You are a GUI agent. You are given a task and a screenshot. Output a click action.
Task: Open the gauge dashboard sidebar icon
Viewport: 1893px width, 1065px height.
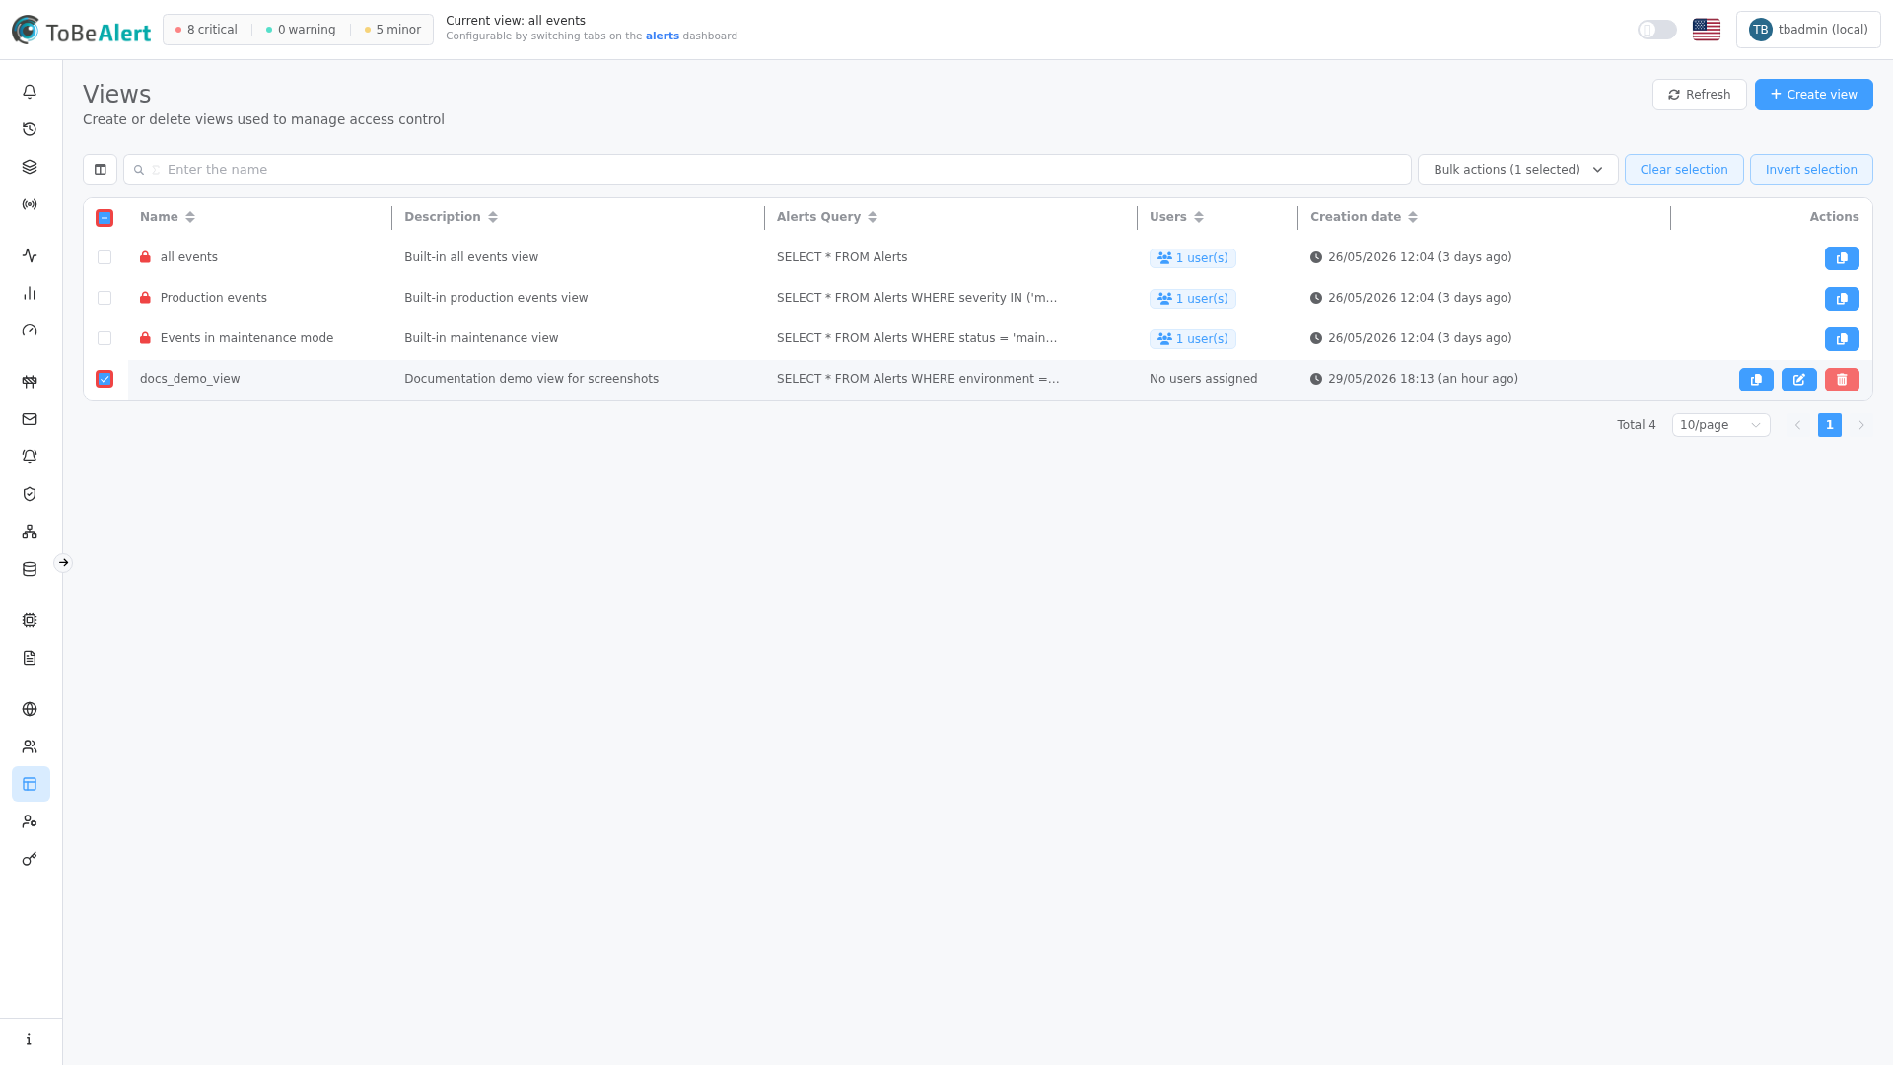pyautogui.click(x=30, y=330)
